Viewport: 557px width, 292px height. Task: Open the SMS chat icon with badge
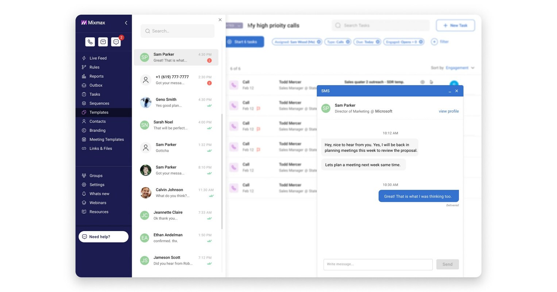116,42
